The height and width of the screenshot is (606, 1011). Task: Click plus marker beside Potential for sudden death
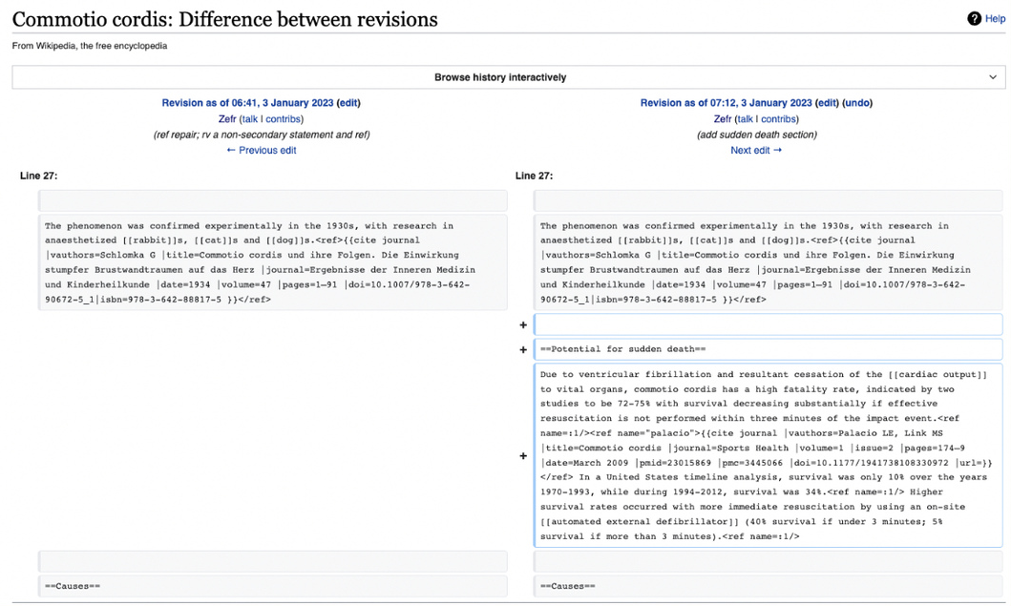pyautogui.click(x=523, y=349)
